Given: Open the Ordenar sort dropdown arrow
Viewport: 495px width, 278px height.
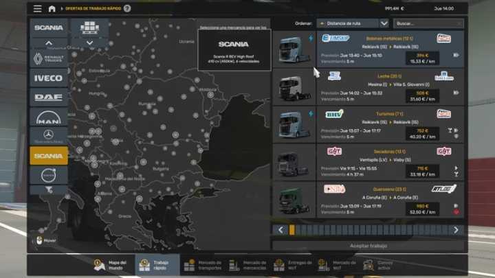Looking at the screenshot, I should (x=384, y=23).
